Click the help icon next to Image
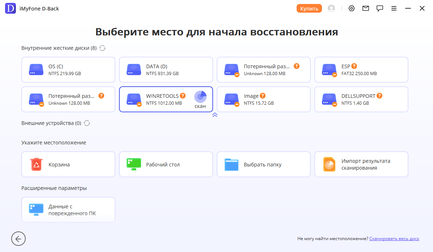This screenshot has height=252, width=433. (263, 96)
